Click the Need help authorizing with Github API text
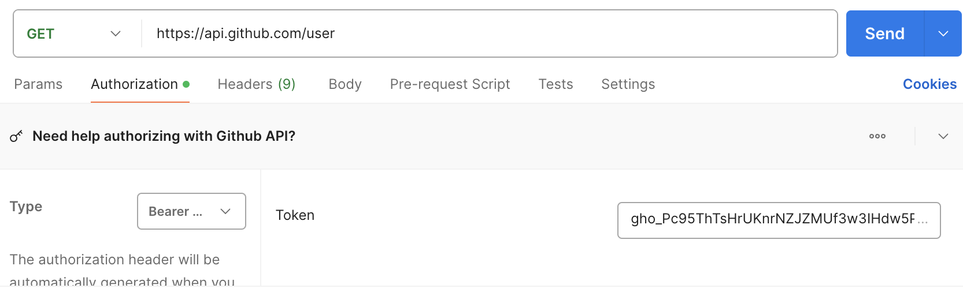Screen dimensions: 963x292 coord(164,136)
